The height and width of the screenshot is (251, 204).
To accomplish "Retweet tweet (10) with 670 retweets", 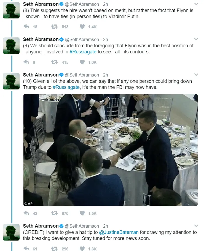I will point(55,213).
